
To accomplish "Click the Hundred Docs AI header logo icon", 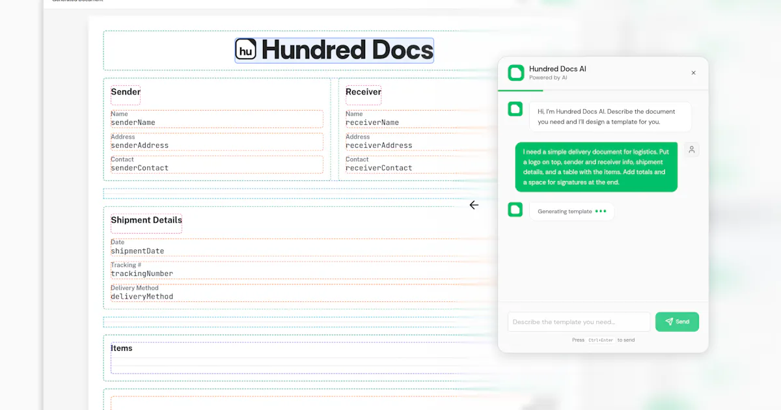I will pos(516,72).
